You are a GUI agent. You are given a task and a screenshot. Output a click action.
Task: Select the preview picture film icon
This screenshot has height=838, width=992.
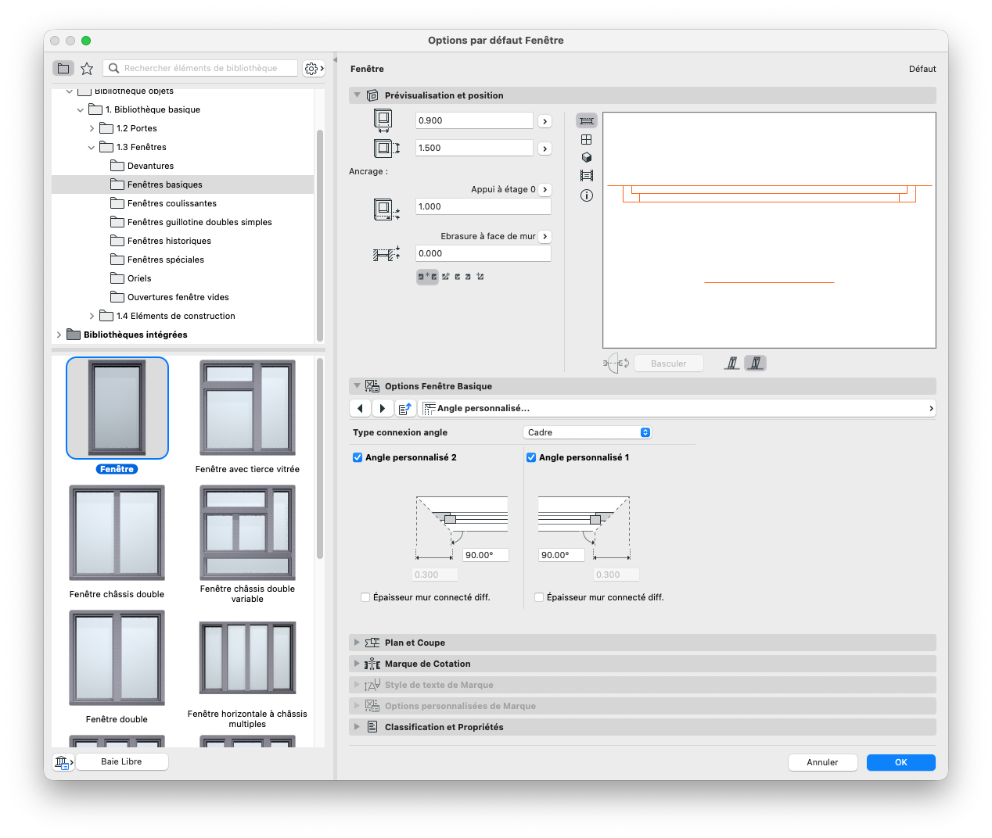tap(587, 176)
